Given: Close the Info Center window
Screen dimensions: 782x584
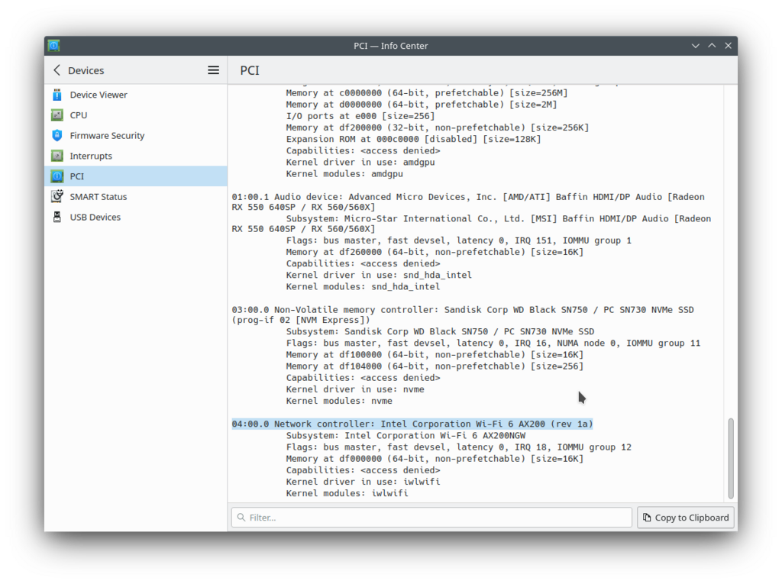Looking at the screenshot, I should pyautogui.click(x=728, y=46).
